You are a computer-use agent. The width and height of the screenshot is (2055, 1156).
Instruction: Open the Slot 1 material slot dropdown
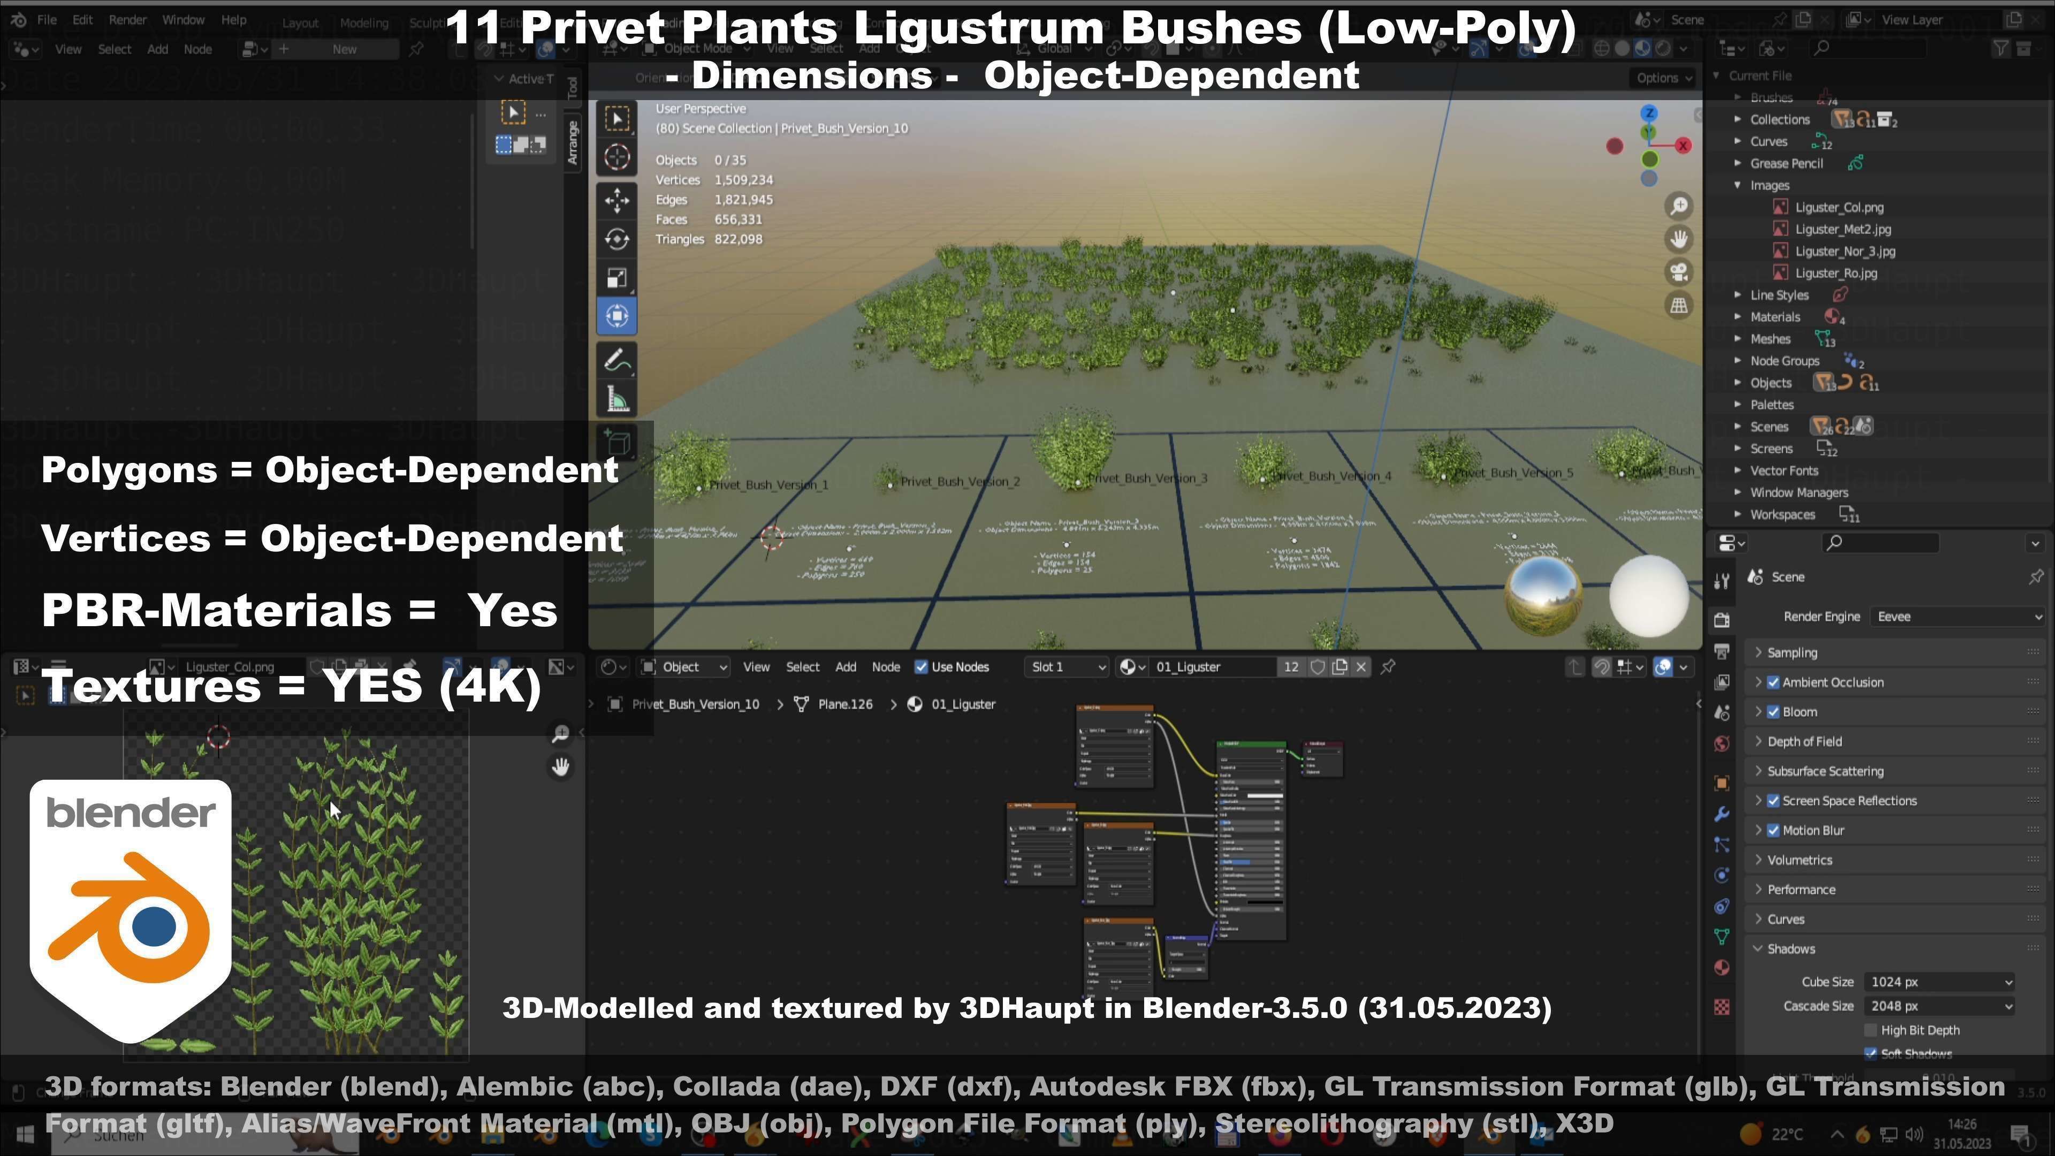click(1067, 667)
